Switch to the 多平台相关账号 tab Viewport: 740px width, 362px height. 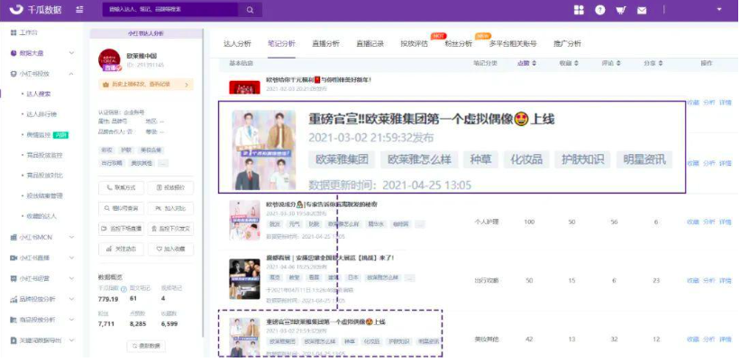tap(513, 44)
